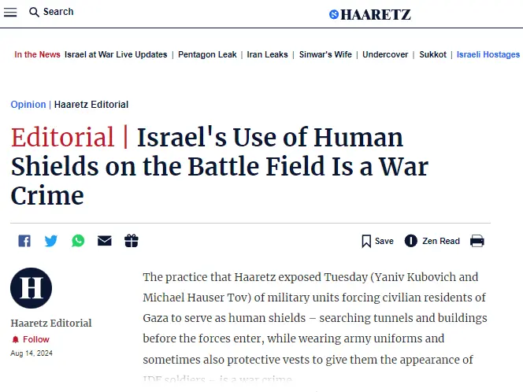523x392 pixels.
Task: Open the Sinwar's Wife topic
Action: point(325,55)
